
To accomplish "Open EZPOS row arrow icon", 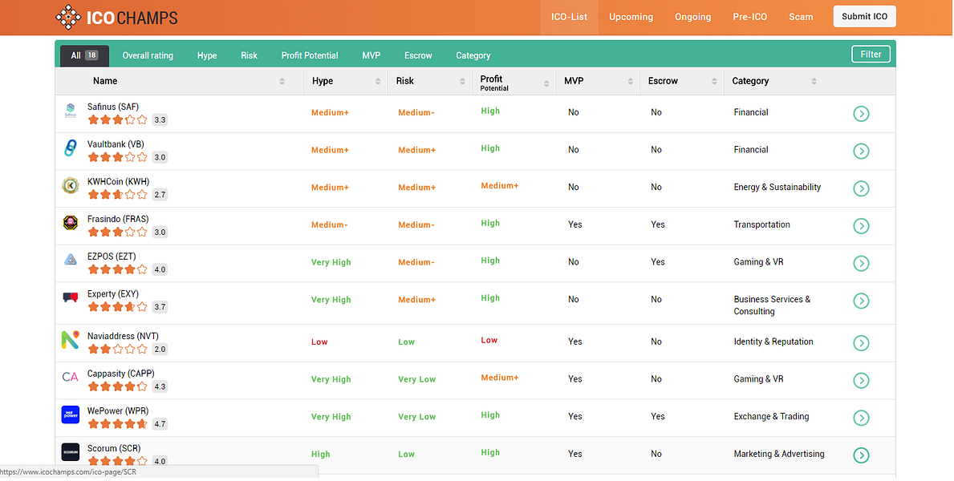I will click(861, 263).
